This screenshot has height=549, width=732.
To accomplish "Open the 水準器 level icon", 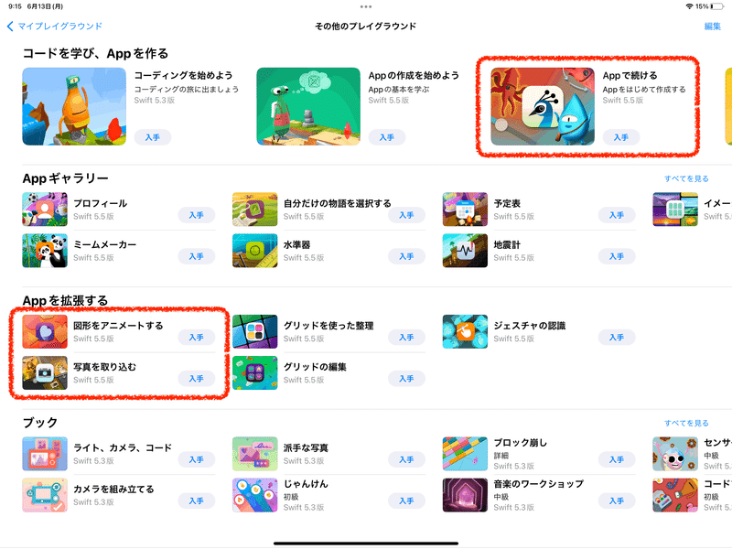I will (x=255, y=251).
